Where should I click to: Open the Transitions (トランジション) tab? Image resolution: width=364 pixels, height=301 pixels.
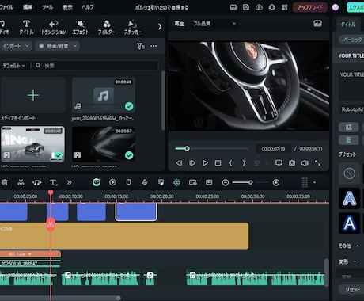click(x=54, y=28)
